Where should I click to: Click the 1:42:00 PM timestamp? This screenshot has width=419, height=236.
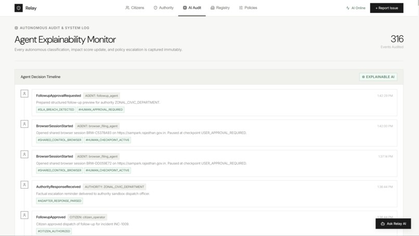(x=385, y=126)
